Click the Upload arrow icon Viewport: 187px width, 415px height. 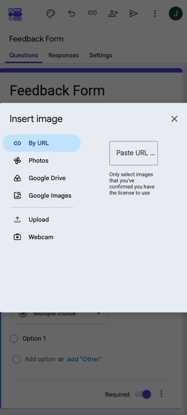(17, 220)
